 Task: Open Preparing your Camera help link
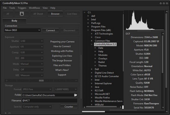pyautogui.click(x=62, y=42)
